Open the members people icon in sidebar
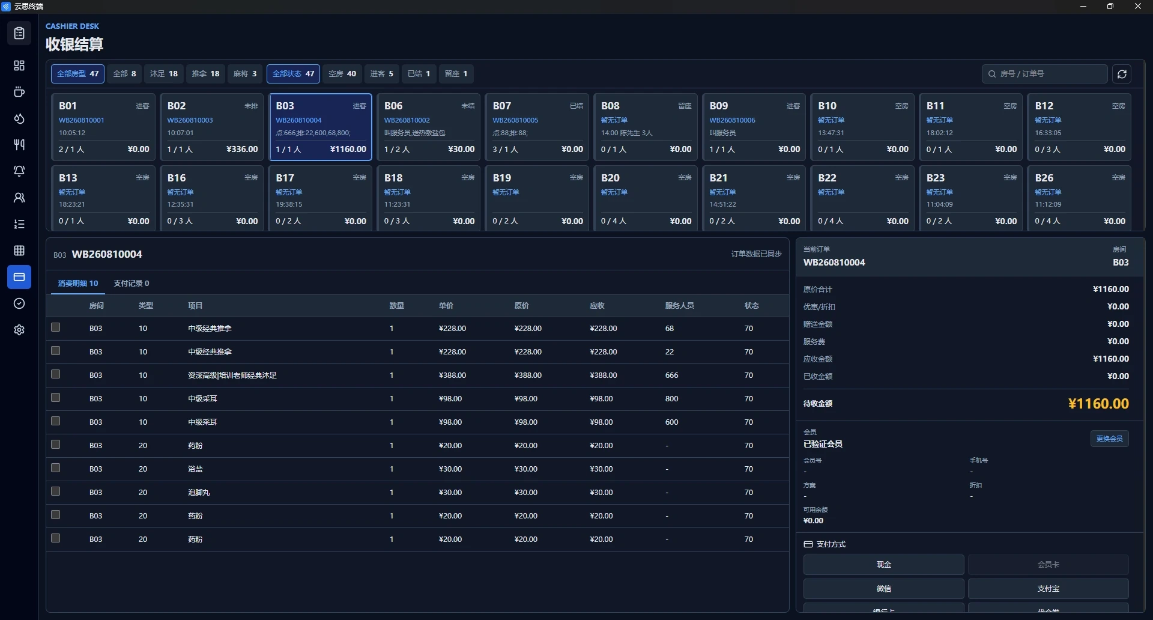Image resolution: width=1153 pixels, height=620 pixels. click(x=19, y=198)
